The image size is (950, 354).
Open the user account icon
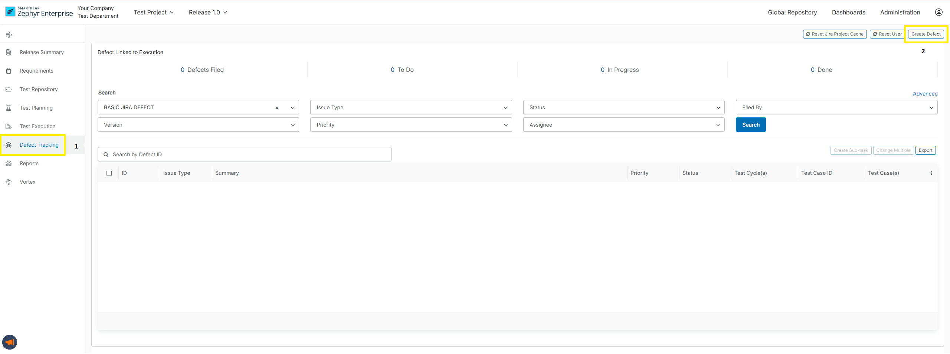(939, 12)
